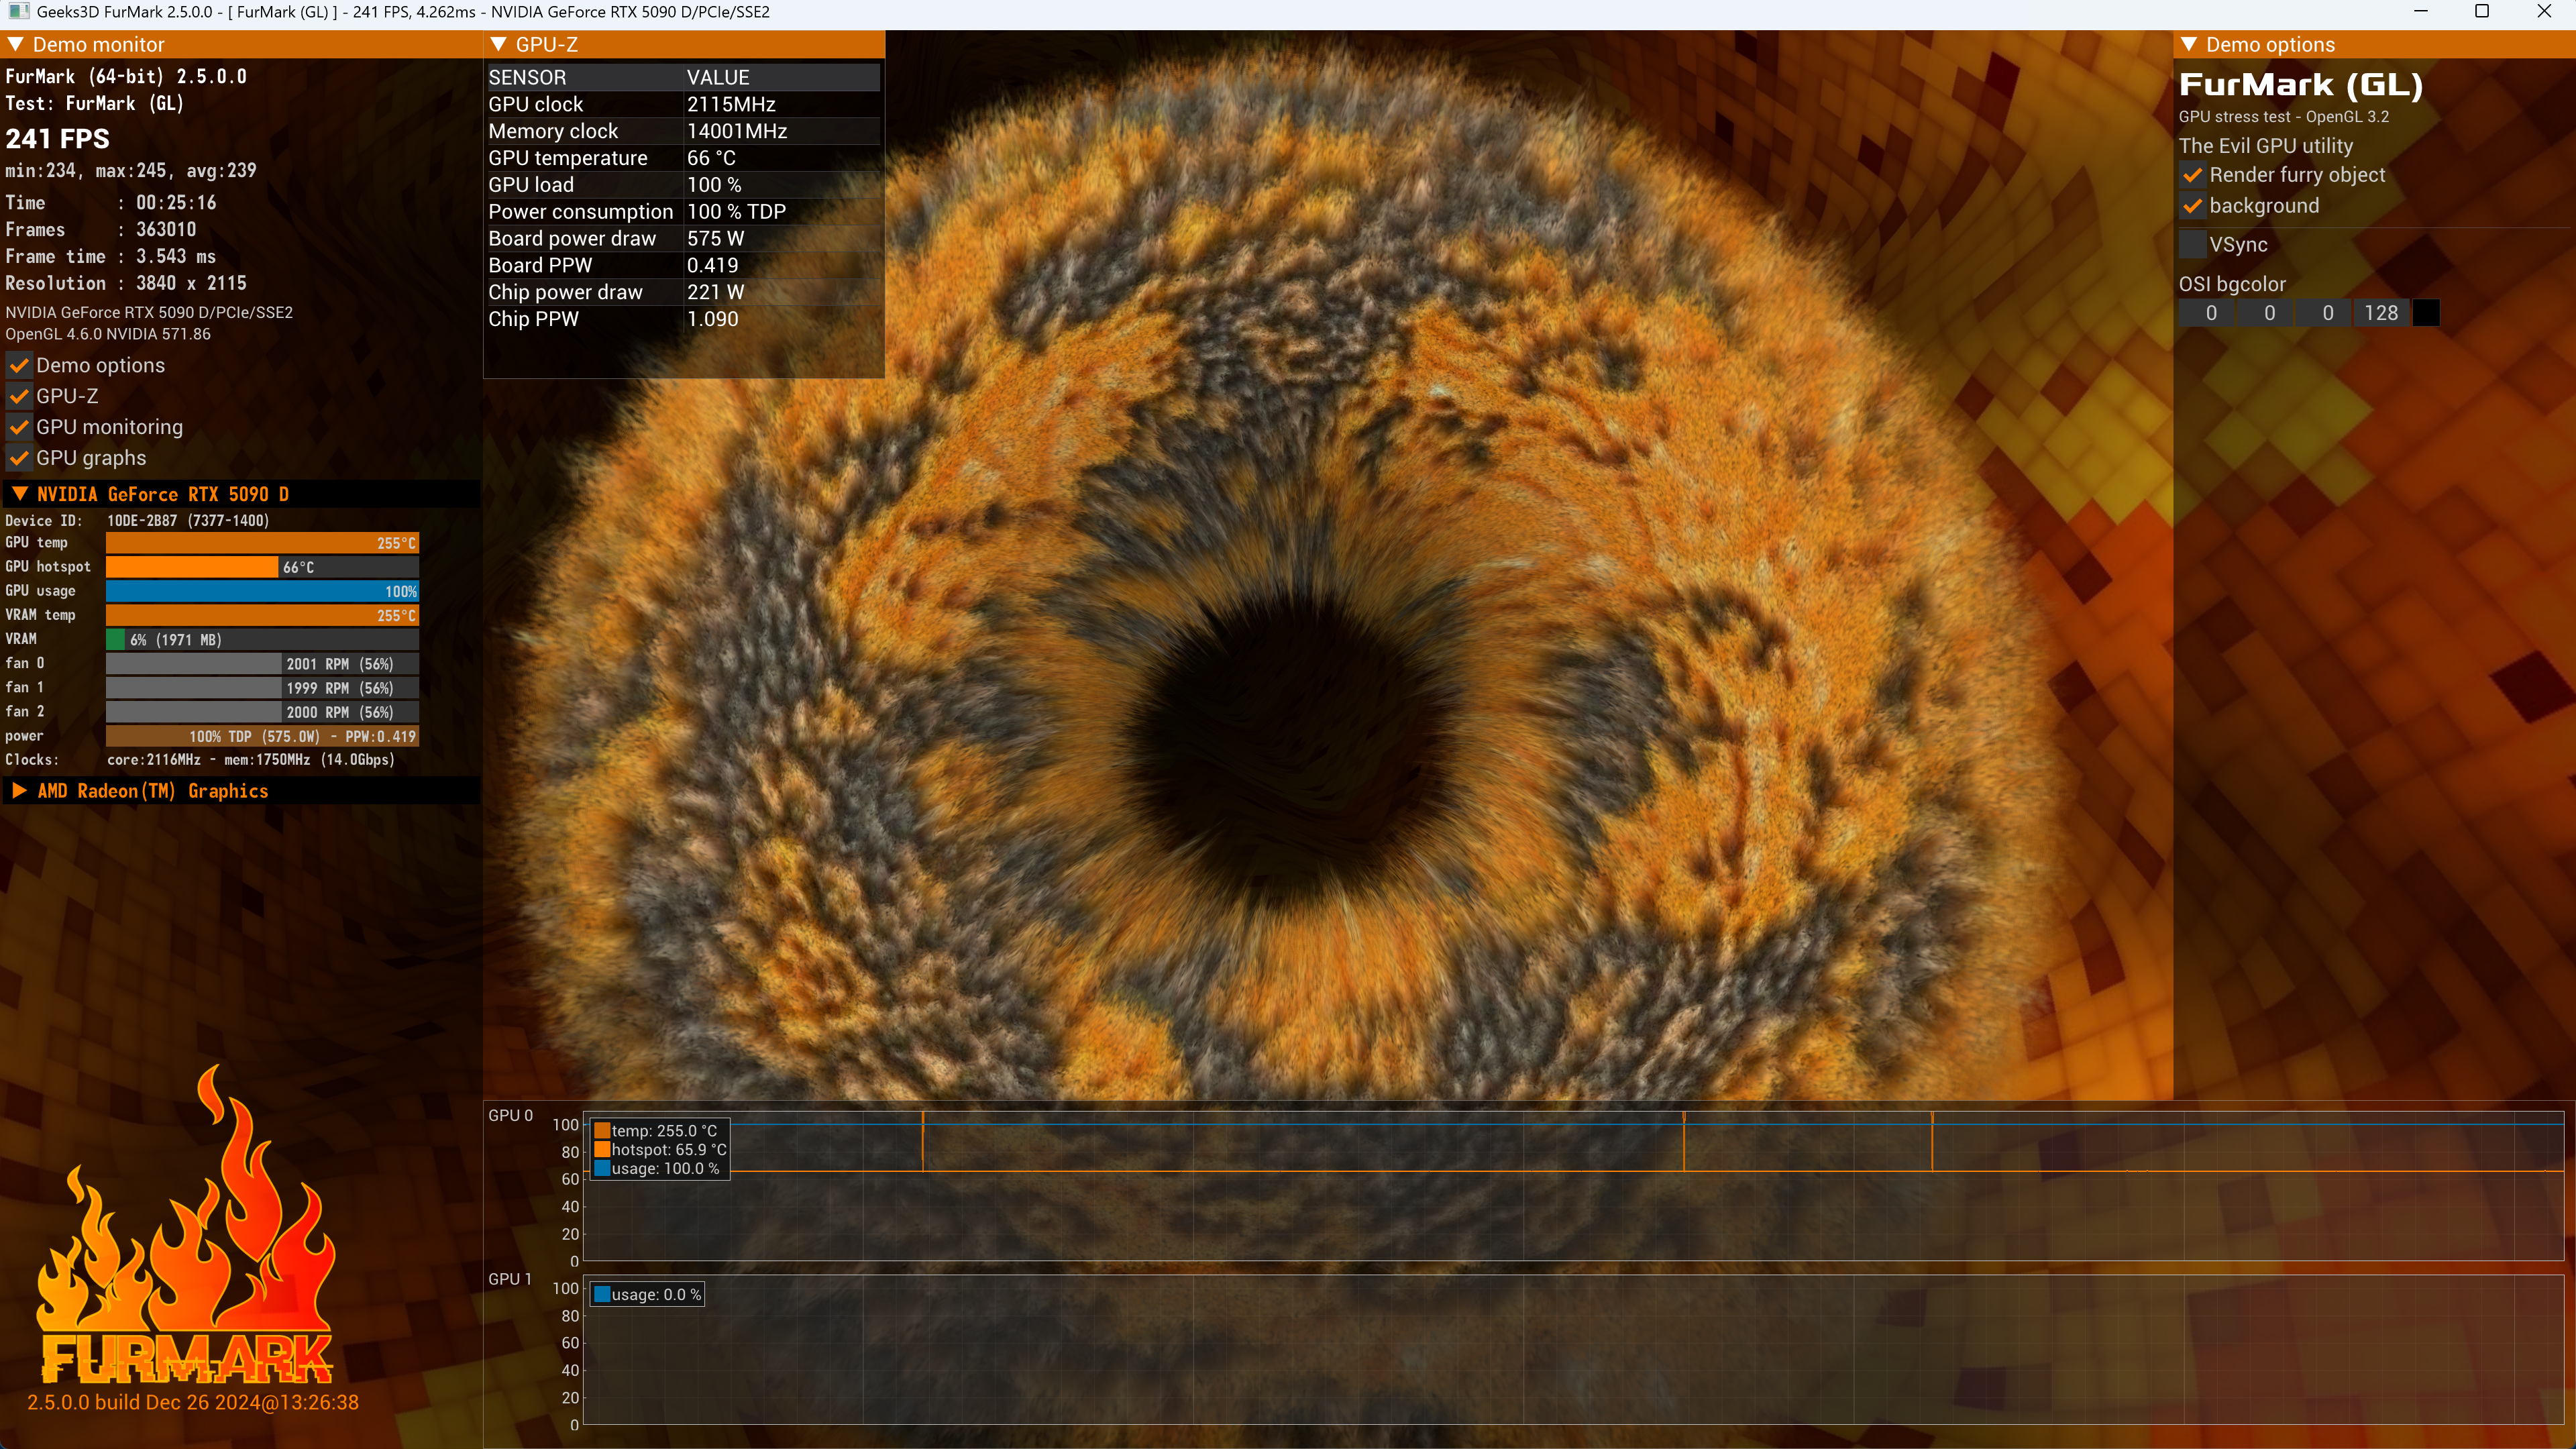
Task: Collapse the Demo monitor panel
Action: click(x=16, y=44)
